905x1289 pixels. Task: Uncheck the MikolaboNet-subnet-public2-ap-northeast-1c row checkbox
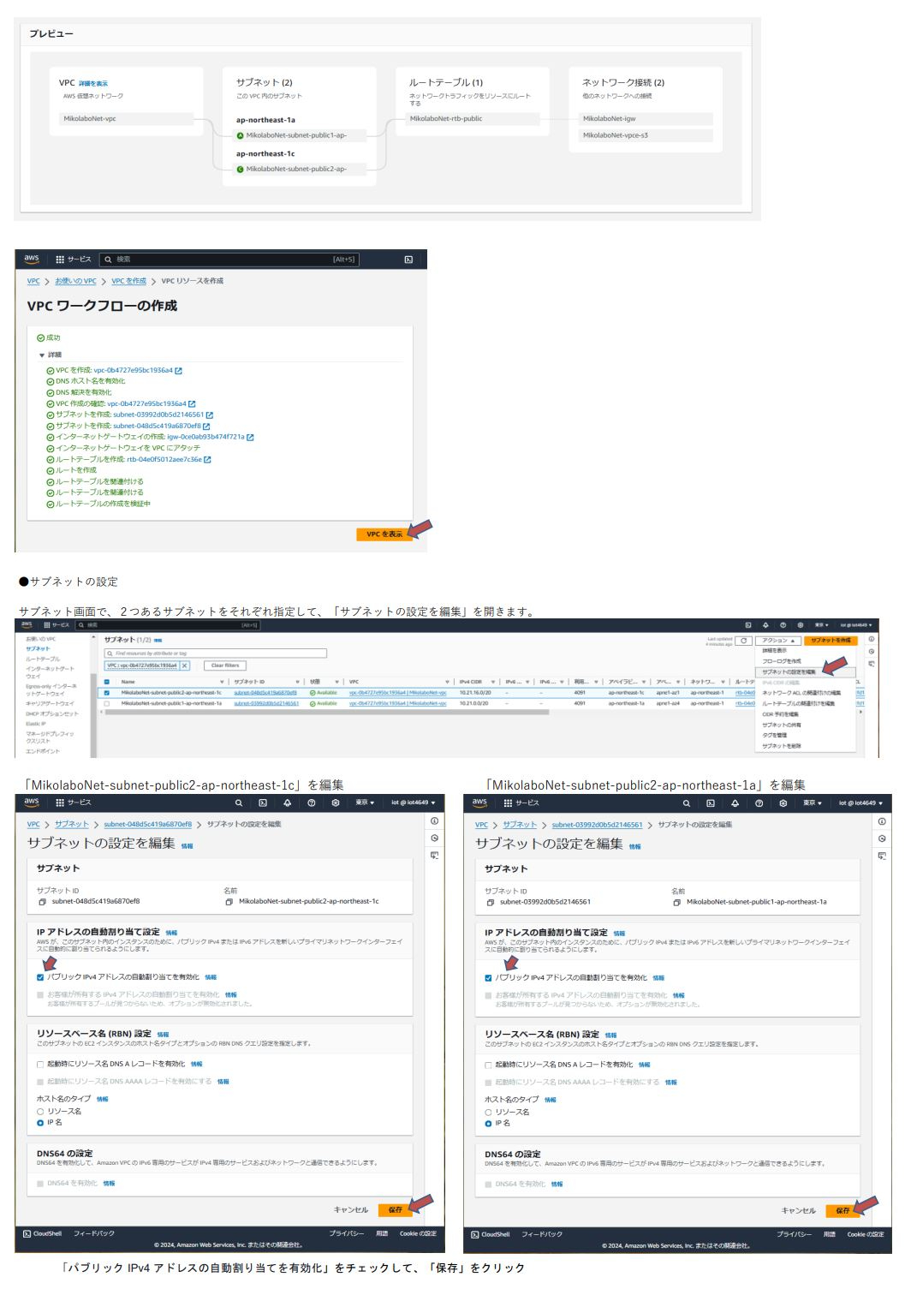click(x=107, y=693)
